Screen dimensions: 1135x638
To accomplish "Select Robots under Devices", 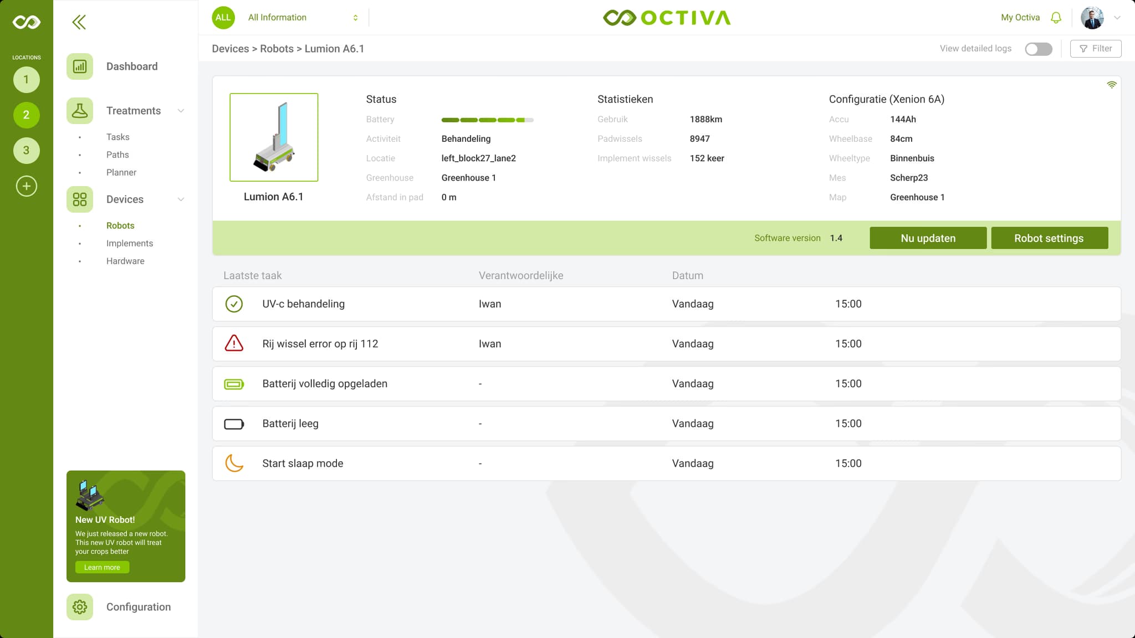I will coord(120,225).
